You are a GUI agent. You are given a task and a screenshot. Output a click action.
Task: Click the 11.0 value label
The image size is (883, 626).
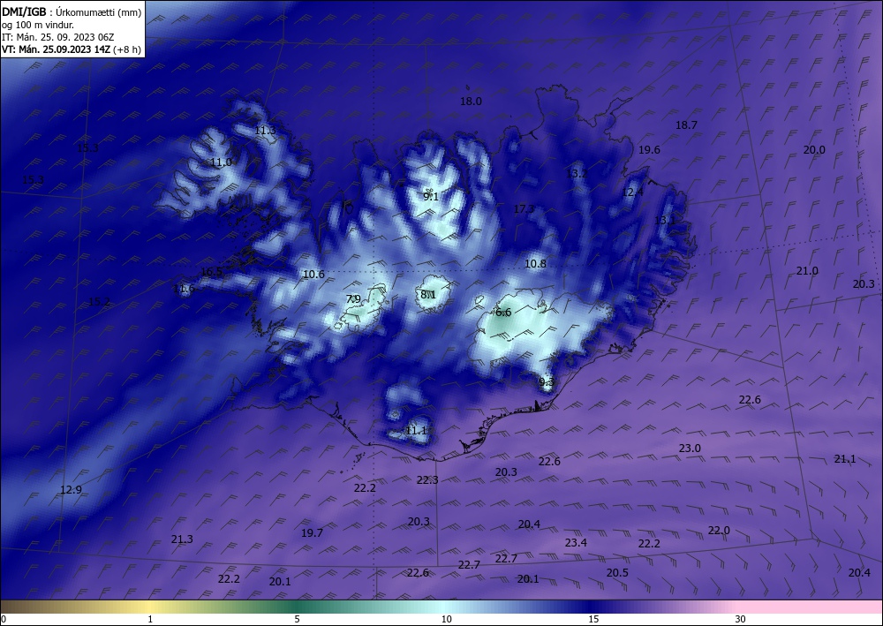[222, 162]
